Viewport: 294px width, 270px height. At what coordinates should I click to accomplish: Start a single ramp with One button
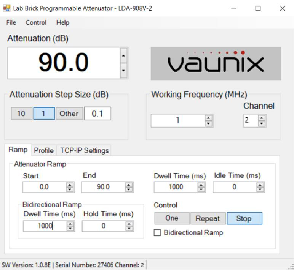pos(172,218)
